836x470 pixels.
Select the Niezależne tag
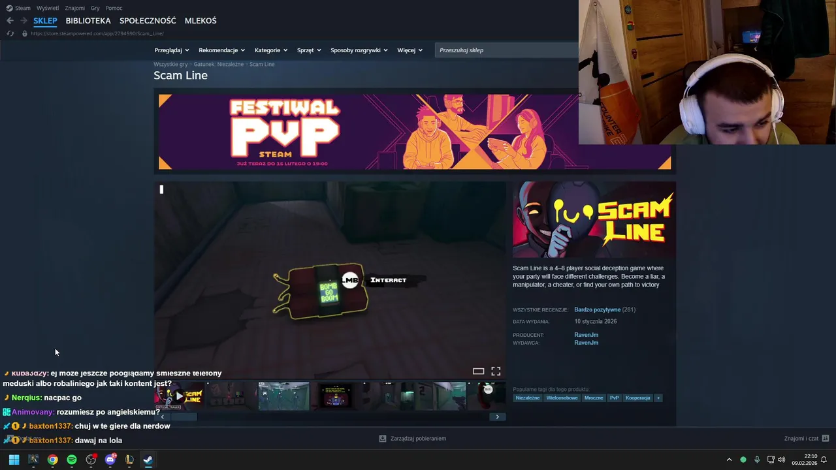point(528,398)
